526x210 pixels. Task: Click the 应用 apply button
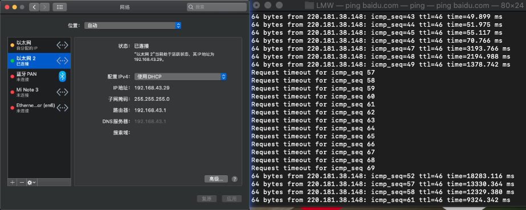[x=232, y=199]
